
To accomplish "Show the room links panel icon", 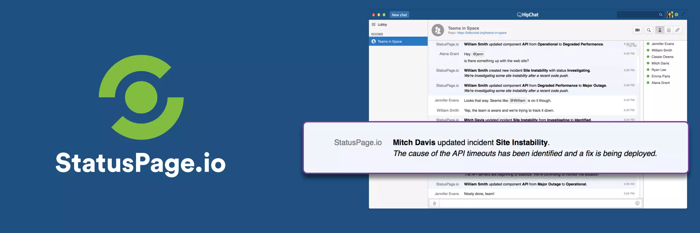I will point(677,30).
